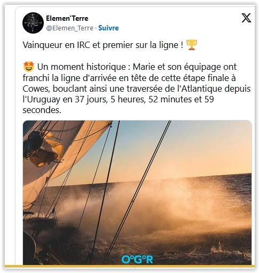Follow the account via Suivre
Screen dimensions: 259x273
(108, 28)
